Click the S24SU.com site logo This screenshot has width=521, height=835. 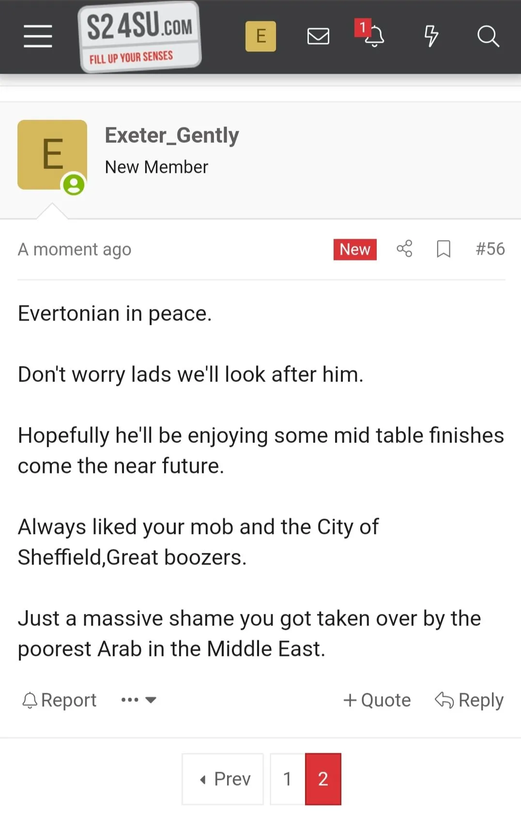tap(139, 37)
